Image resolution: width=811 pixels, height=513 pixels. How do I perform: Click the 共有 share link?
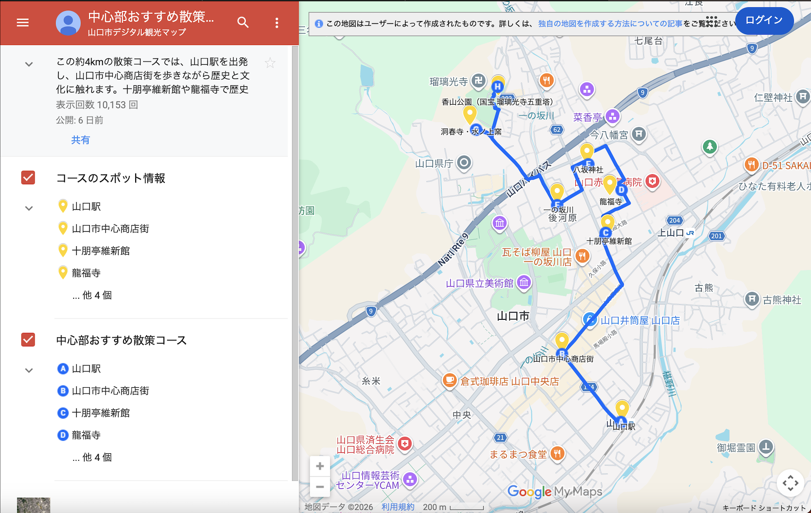click(80, 140)
